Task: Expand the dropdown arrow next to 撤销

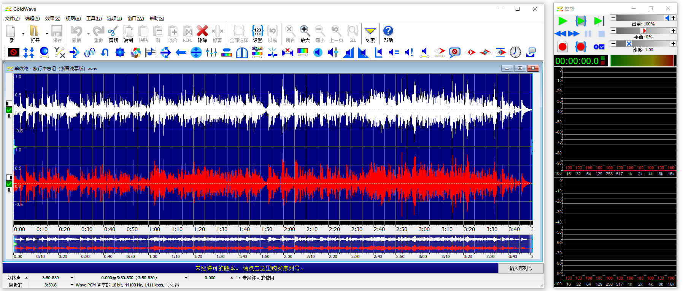Action: [x=88, y=33]
